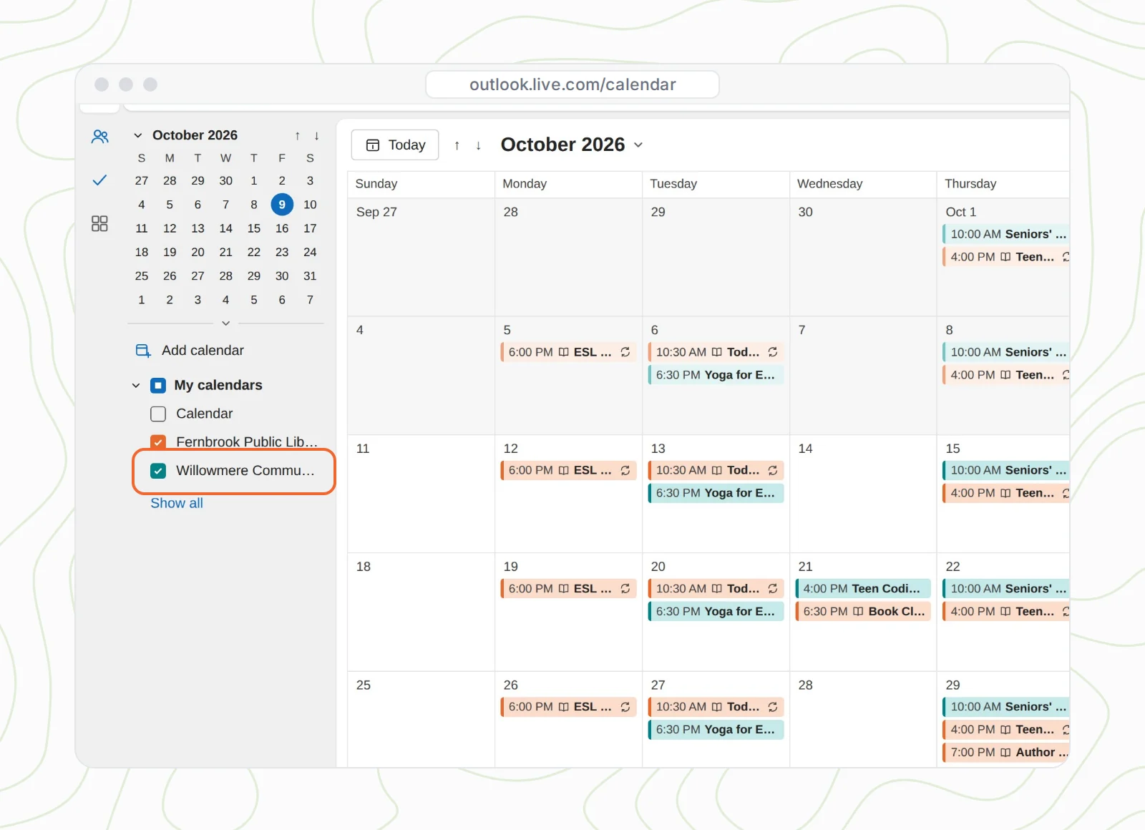Viewport: 1145px width, 830px height.
Task: Uncheck Willowmere Community calendar checkbox
Action: (158, 471)
